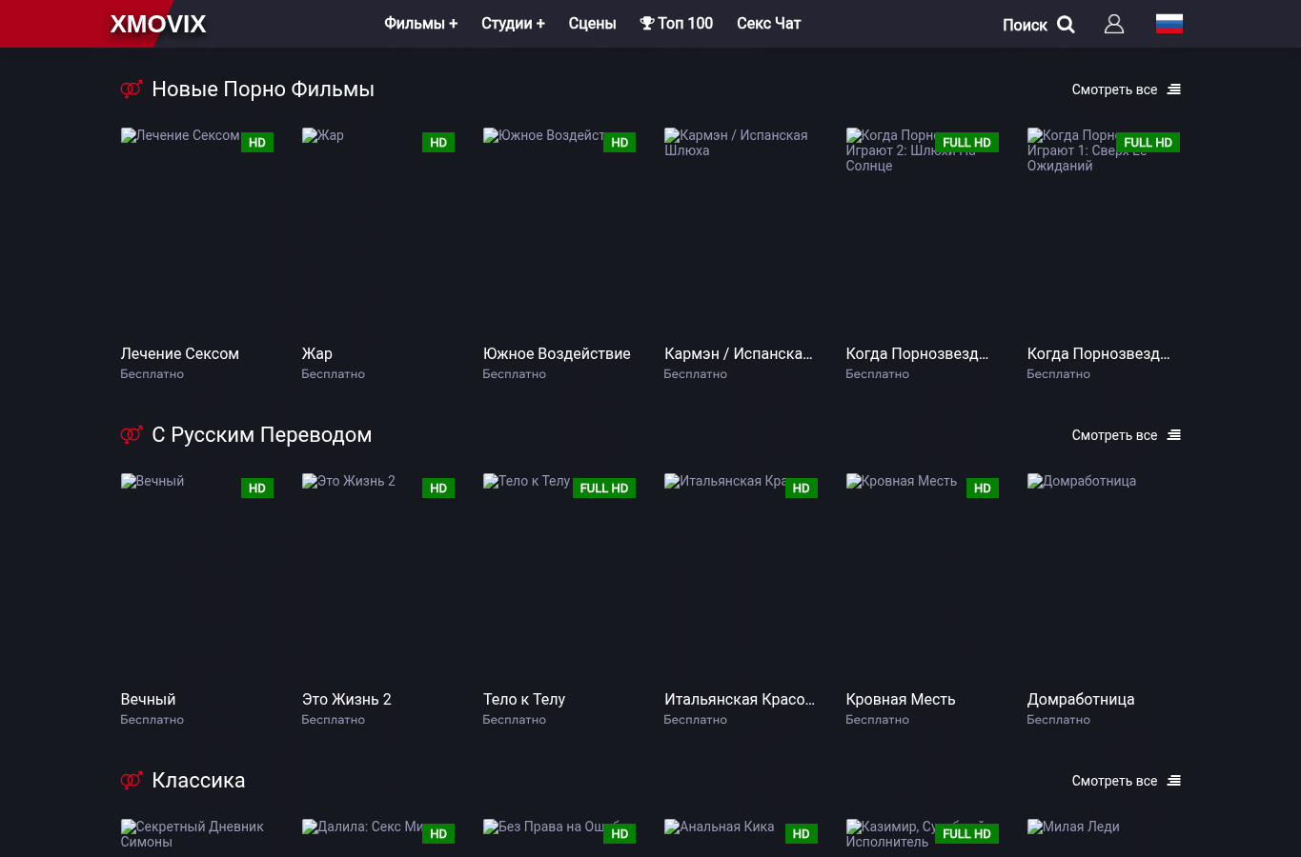Click the HD badge on Жар
This screenshot has height=857, width=1301.
pyautogui.click(x=438, y=143)
